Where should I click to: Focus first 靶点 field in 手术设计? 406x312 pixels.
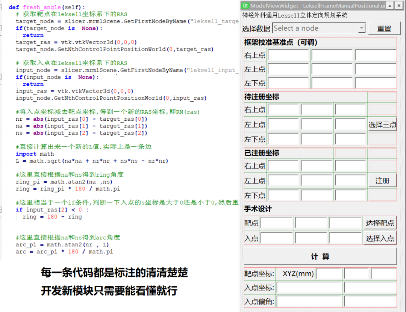coord(277,223)
